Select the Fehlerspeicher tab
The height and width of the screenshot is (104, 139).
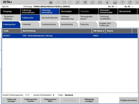(x=11, y=24)
